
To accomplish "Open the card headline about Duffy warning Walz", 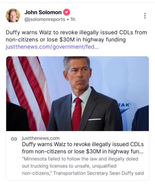I will [83, 148].
